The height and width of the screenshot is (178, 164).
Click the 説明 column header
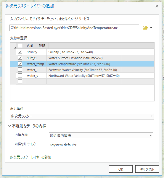(x=42, y=46)
